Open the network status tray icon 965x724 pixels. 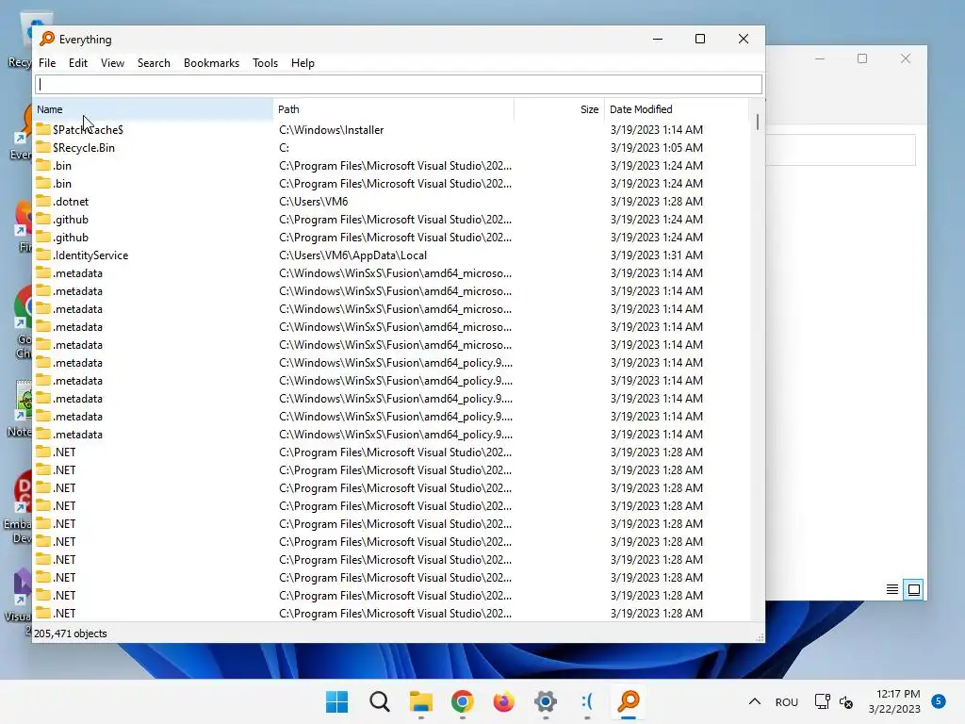click(x=822, y=701)
